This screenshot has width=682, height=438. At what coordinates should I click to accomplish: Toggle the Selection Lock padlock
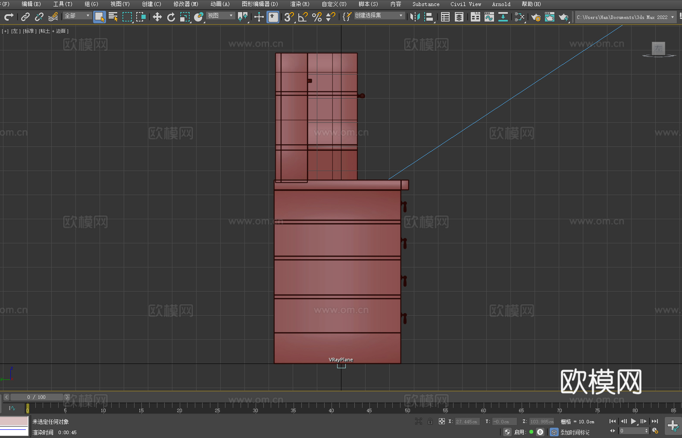tap(430, 421)
